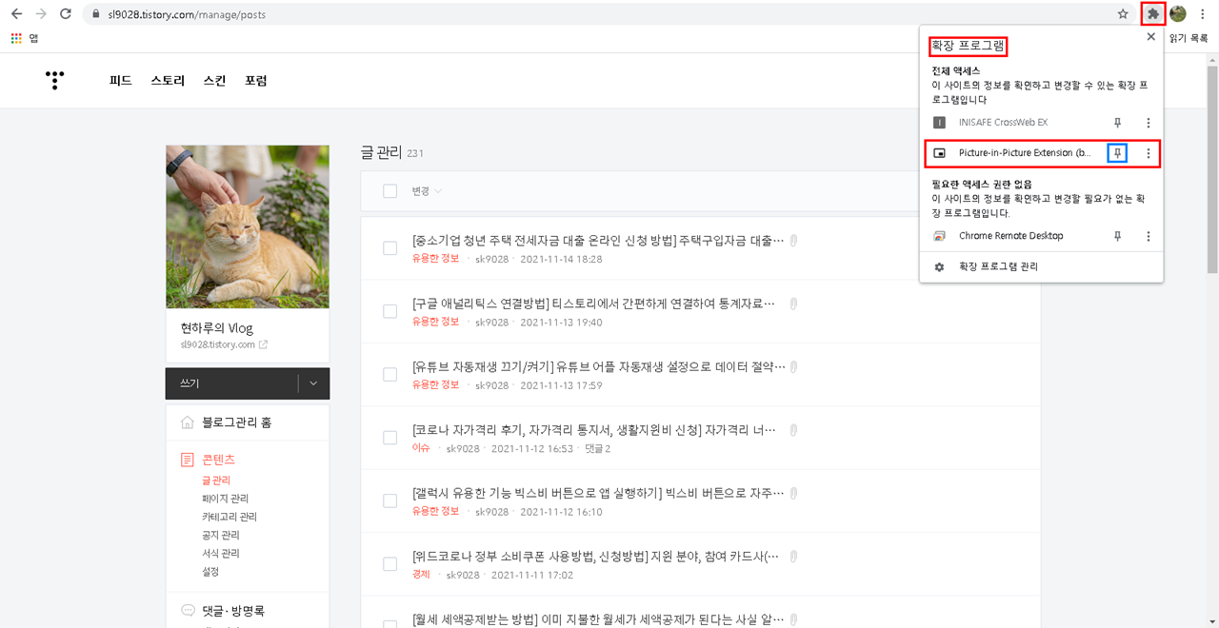Expand the arrow beside 쓰기
The image size is (1219, 628).
[313, 383]
